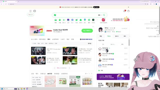Click the green button on the Adobe ad
This screenshot has width=160, height=90.
(87, 30)
